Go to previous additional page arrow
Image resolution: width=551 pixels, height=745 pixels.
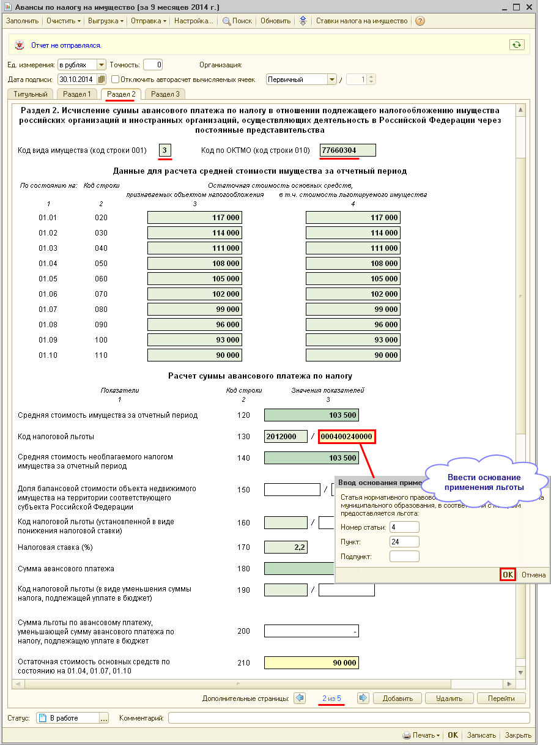point(300,698)
